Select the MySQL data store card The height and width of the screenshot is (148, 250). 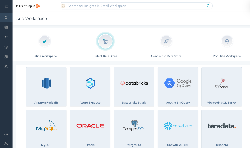click(46, 129)
